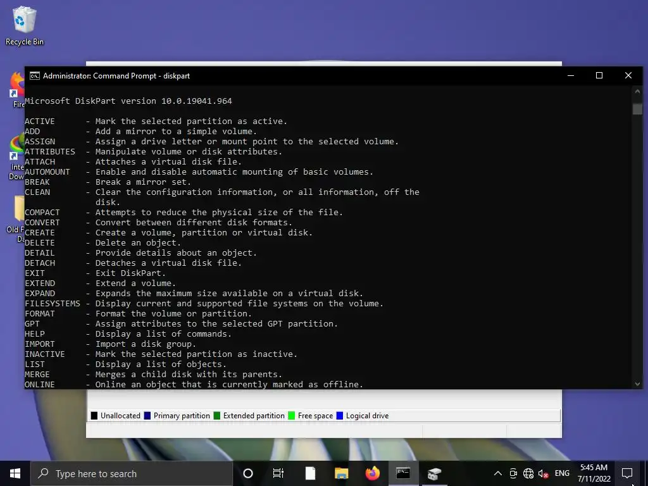This screenshot has width=648, height=486.
Task: Click the Free space legend swatch
Action: click(291, 416)
